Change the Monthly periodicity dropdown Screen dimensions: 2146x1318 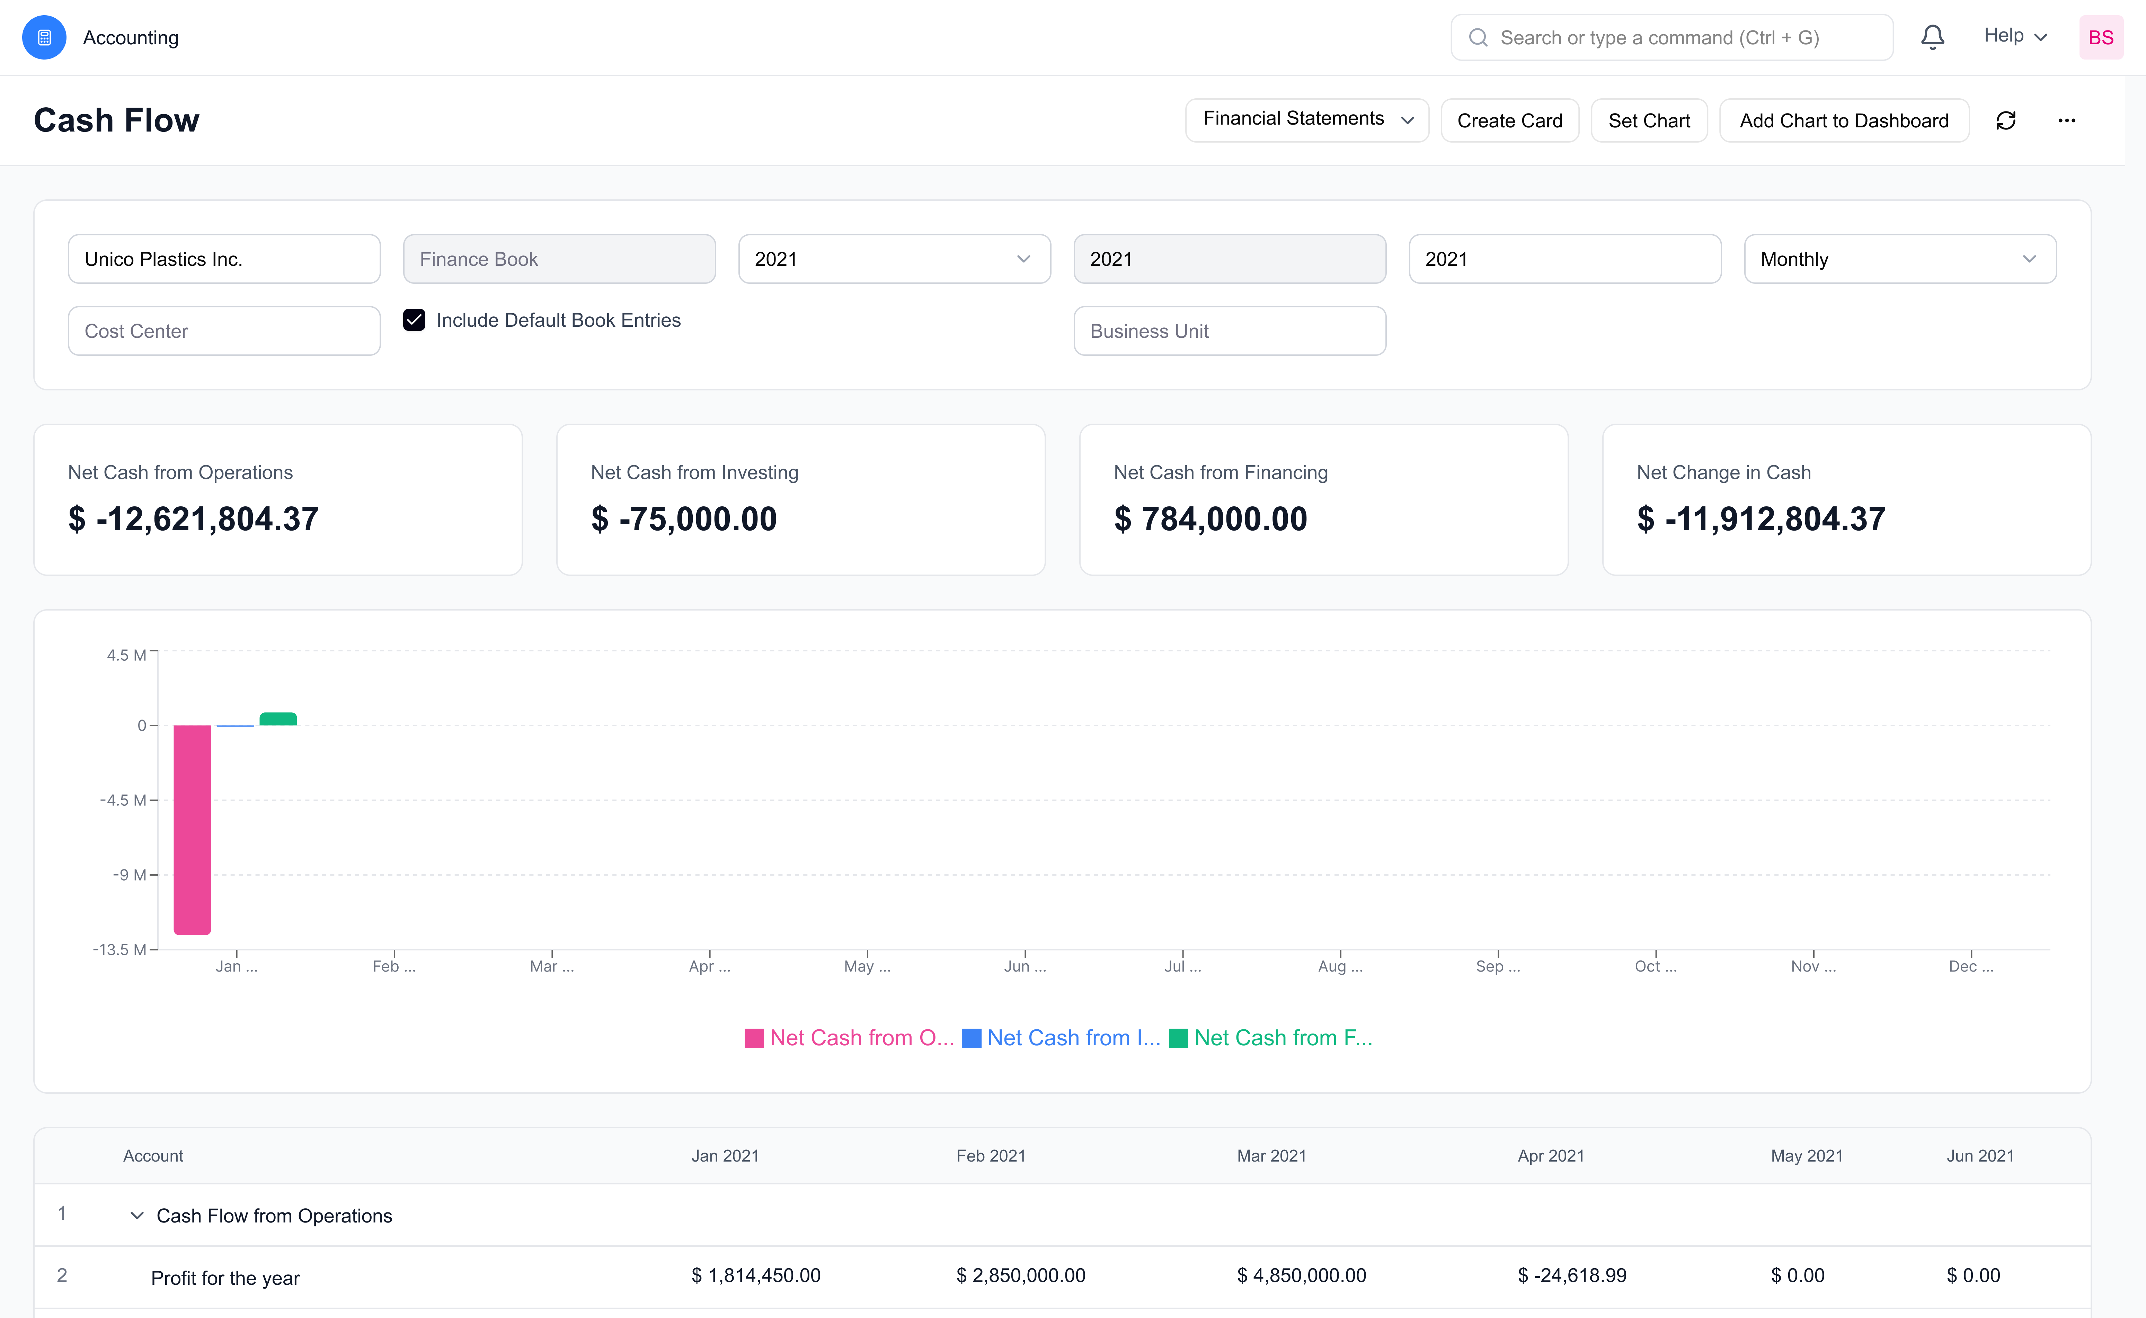pyautogui.click(x=1900, y=259)
